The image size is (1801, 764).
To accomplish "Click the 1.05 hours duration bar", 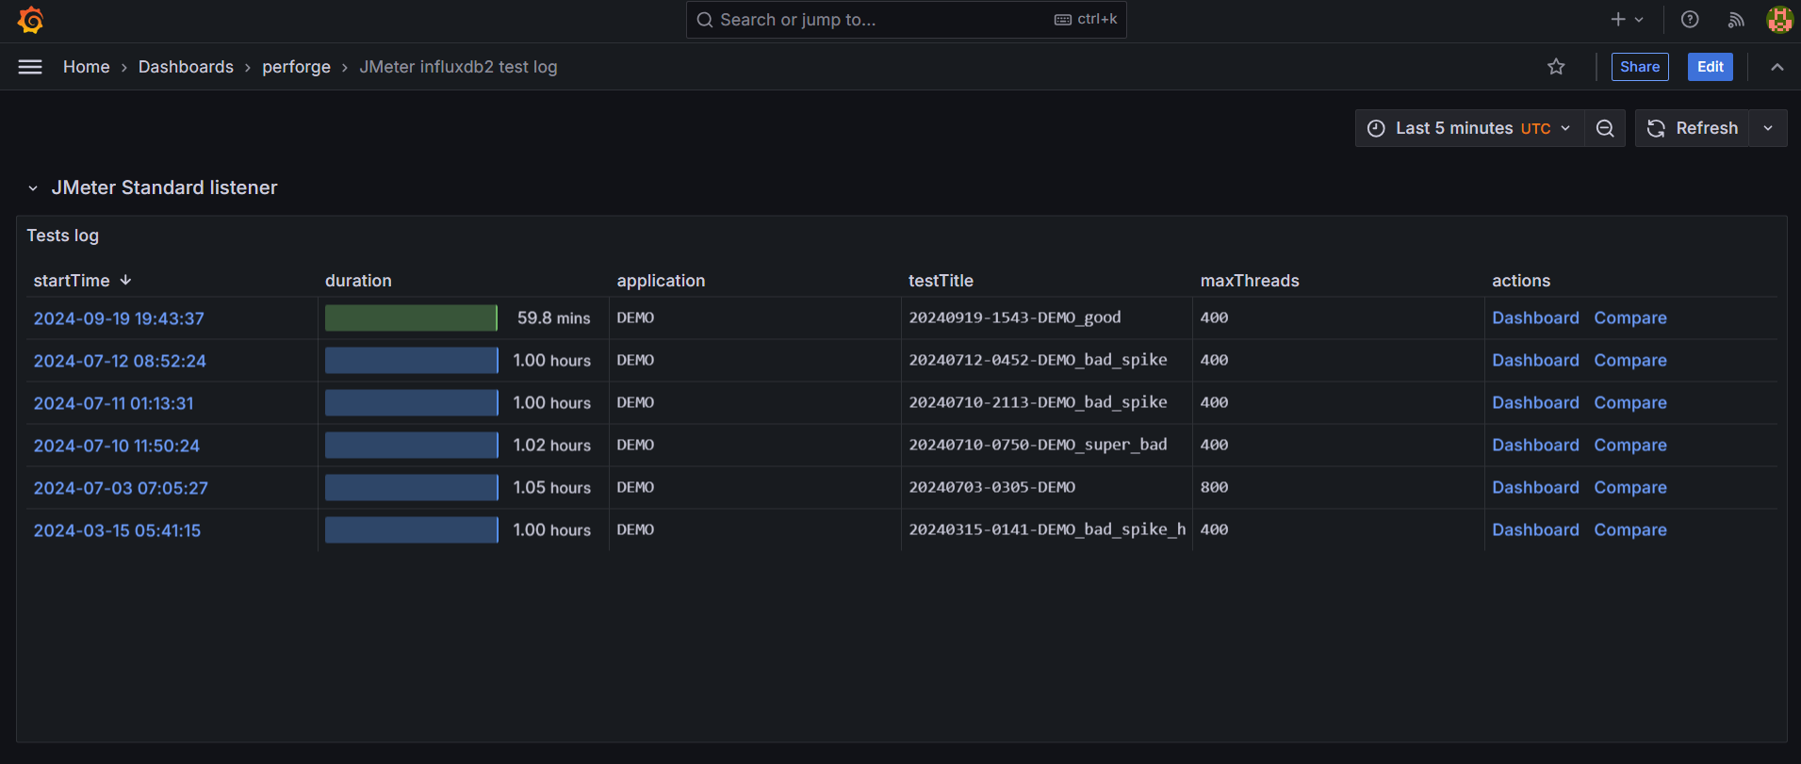I will click(411, 488).
